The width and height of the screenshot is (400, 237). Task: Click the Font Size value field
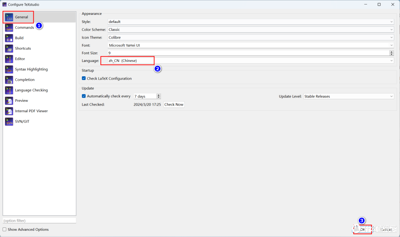249,53
